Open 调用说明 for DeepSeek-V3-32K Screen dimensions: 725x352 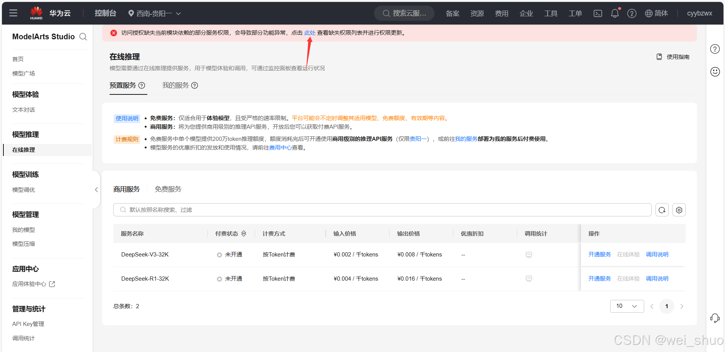coord(657,255)
